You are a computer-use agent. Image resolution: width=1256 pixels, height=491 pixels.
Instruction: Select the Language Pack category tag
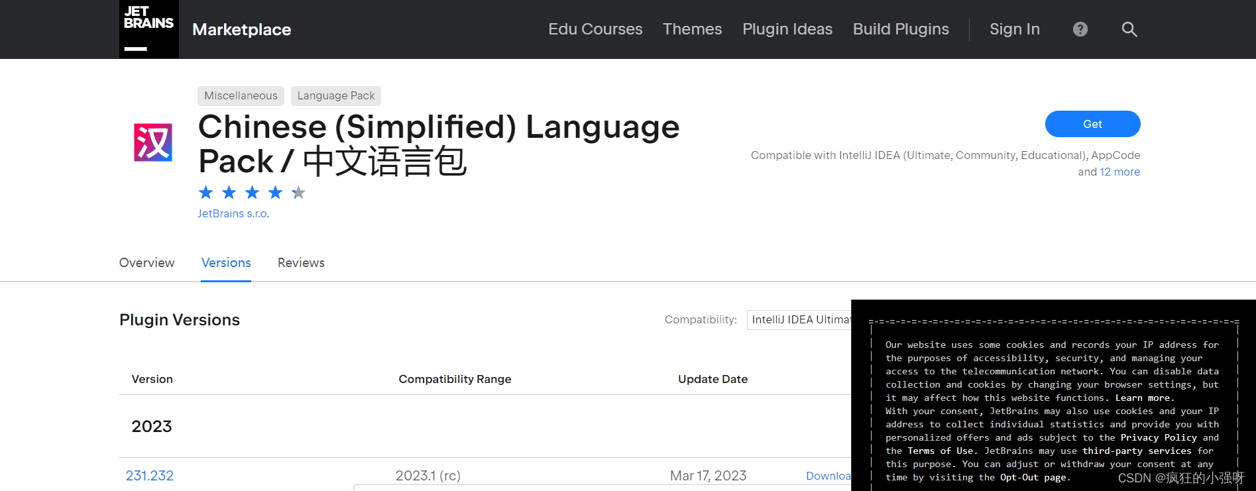click(x=336, y=96)
